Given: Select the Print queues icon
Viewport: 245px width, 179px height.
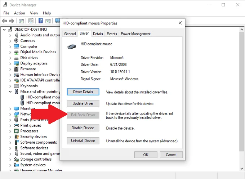Looking at the screenshot, I should coord(16,125).
